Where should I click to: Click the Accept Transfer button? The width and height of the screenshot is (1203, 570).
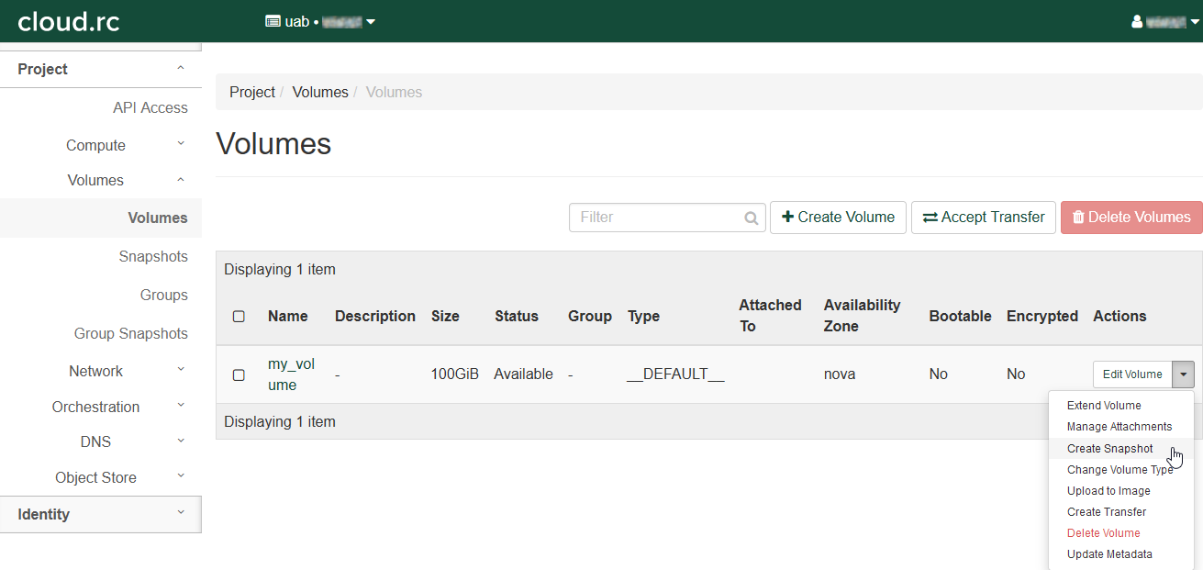(983, 218)
